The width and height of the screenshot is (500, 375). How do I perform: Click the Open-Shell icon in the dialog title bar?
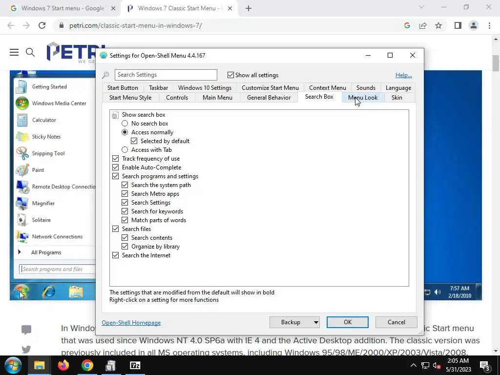click(x=104, y=56)
